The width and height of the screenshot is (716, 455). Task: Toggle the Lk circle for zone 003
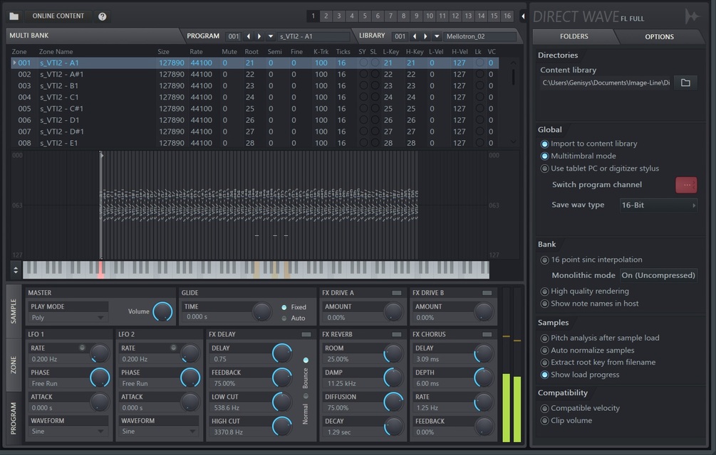pyautogui.click(x=479, y=85)
